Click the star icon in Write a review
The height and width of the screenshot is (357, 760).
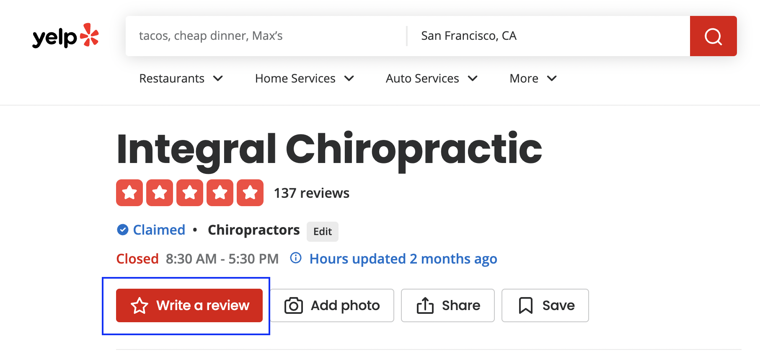(x=140, y=305)
